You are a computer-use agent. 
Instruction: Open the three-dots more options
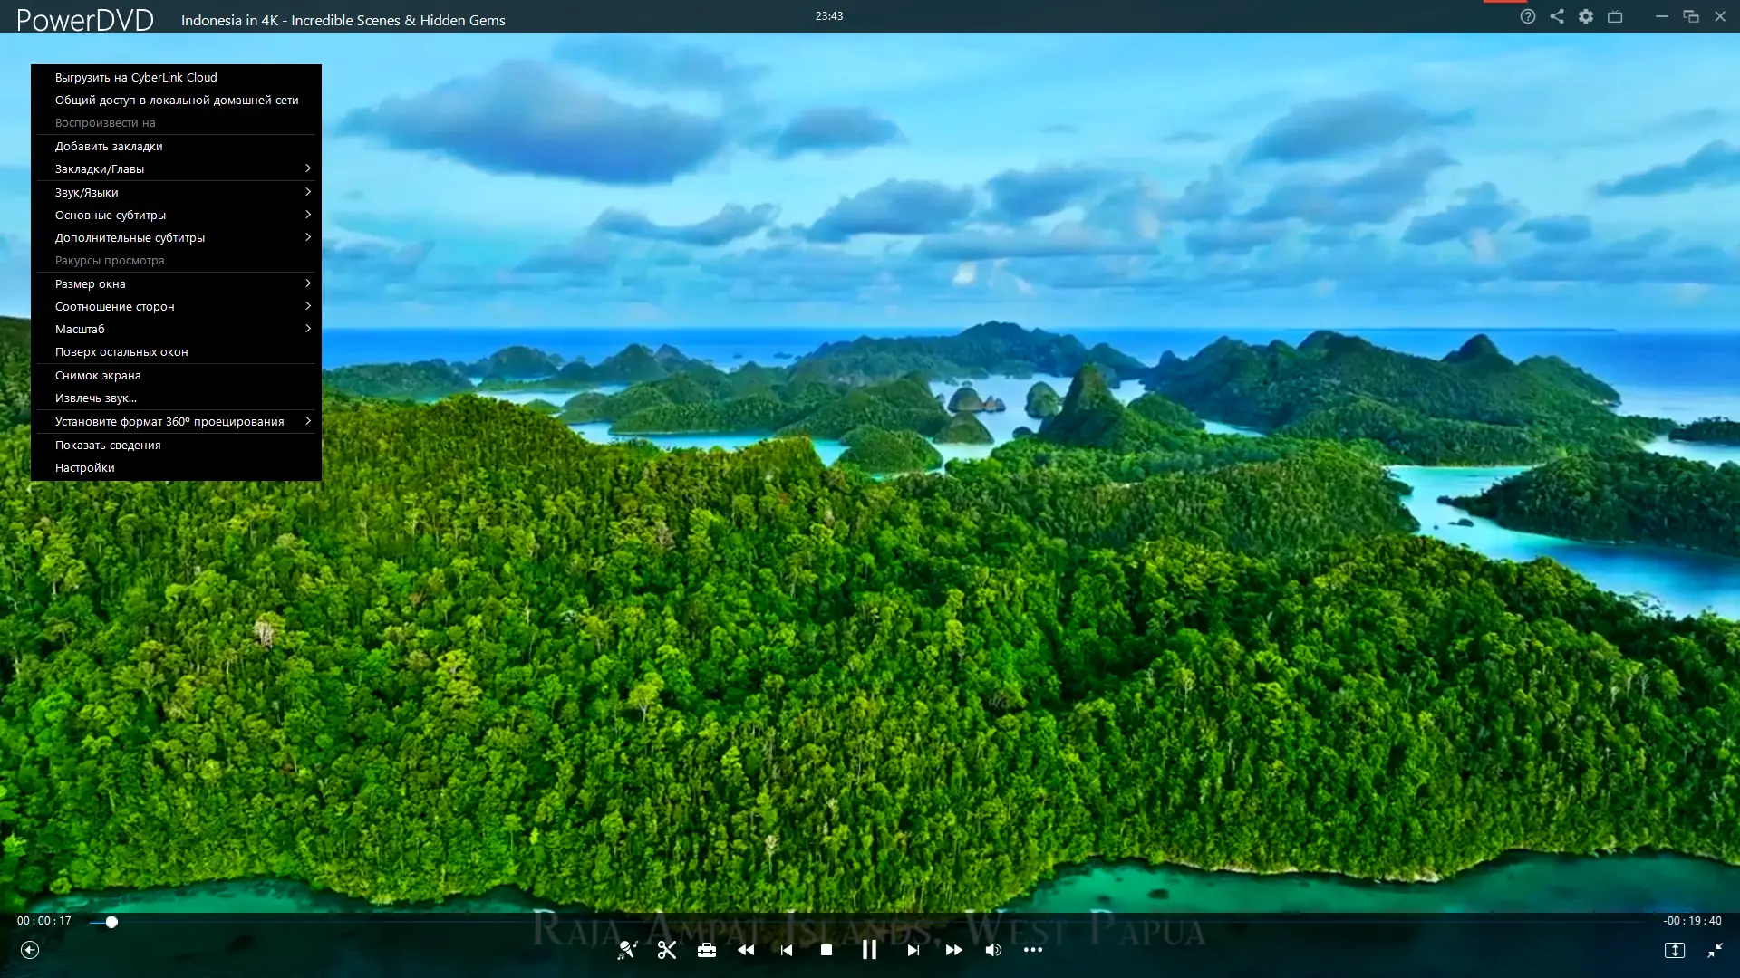pyautogui.click(x=1033, y=950)
